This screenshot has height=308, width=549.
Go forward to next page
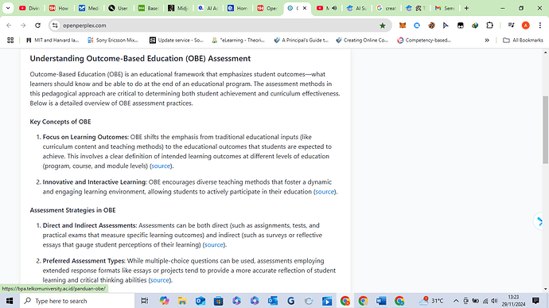[23, 25]
